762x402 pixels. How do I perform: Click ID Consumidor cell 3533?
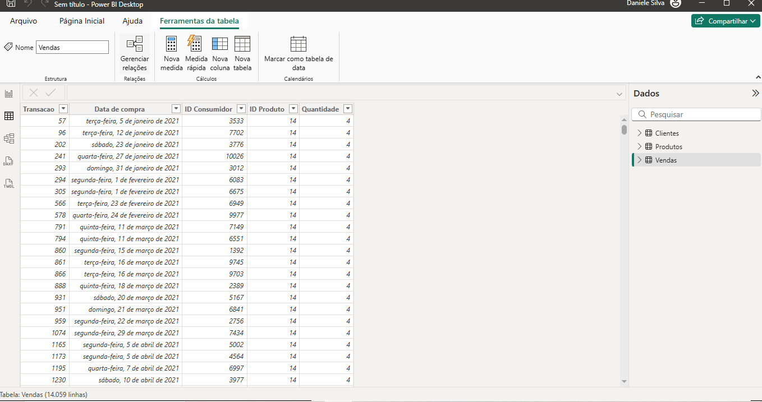coord(215,121)
